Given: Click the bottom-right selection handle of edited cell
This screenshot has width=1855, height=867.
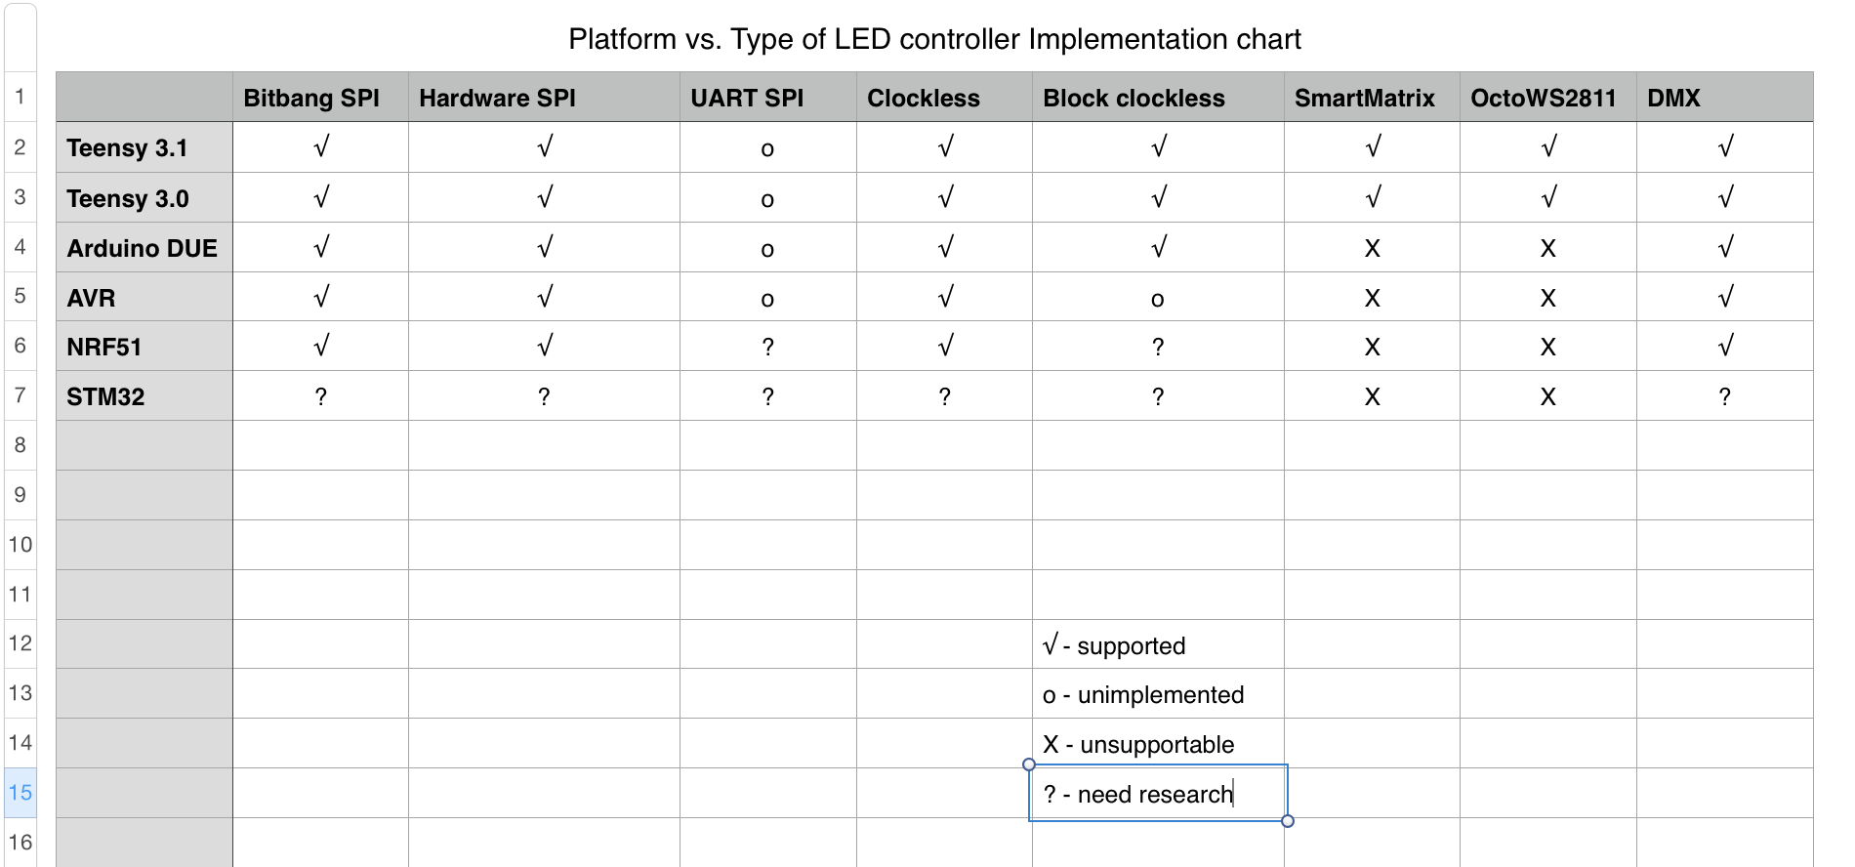Looking at the screenshot, I should coord(1288,821).
